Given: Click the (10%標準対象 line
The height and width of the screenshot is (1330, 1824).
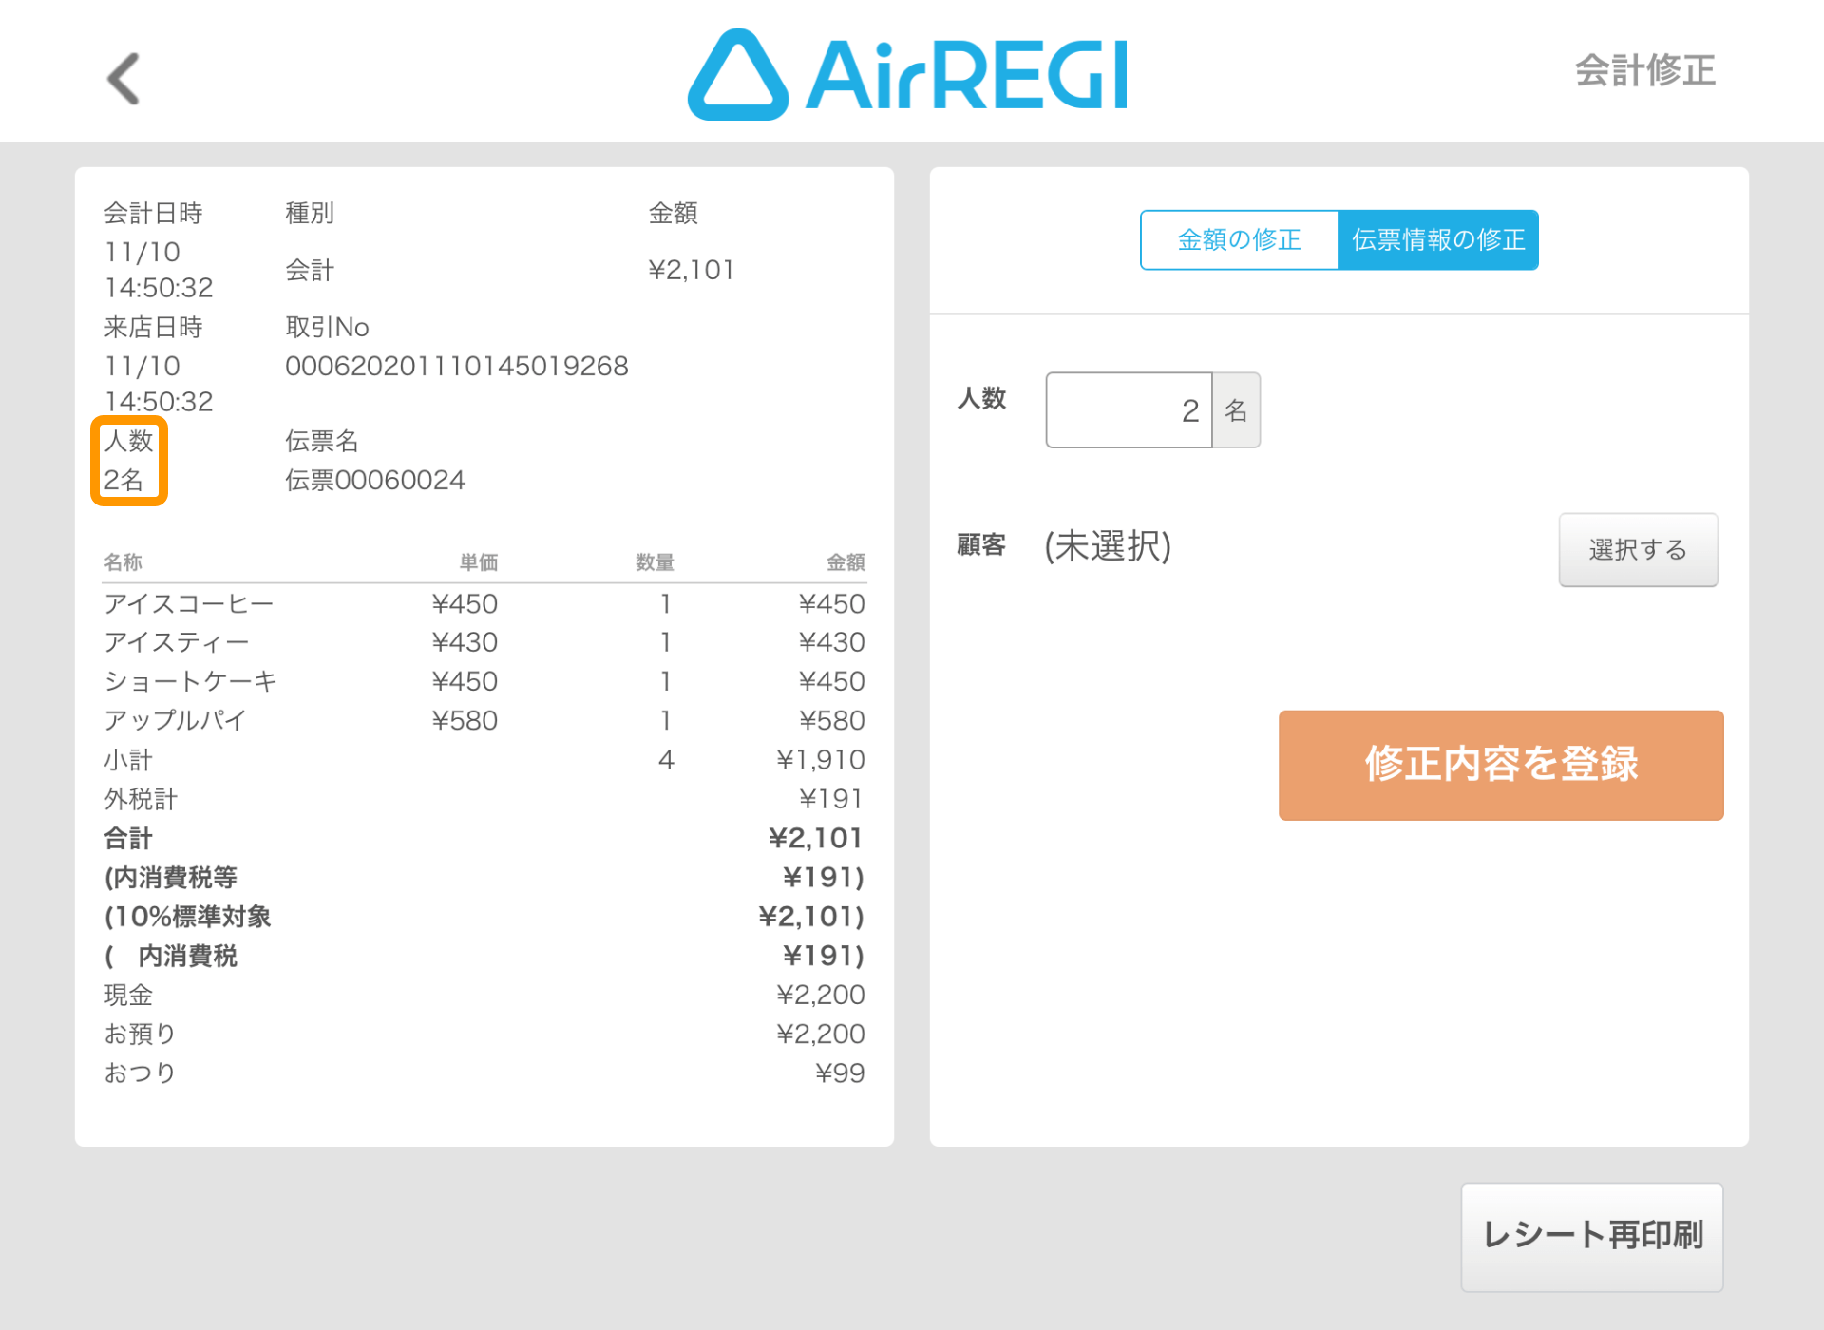Looking at the screenshot, I should point(484,917).
